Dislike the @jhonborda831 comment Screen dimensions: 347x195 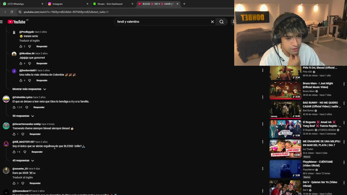pos(30,80)
